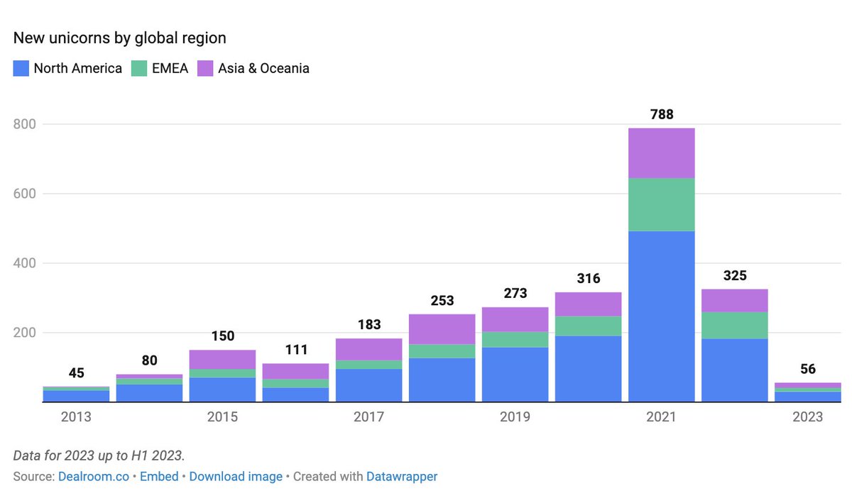
Task: Click the EMEA green legend swatch
Action: (x=139, y=69)
